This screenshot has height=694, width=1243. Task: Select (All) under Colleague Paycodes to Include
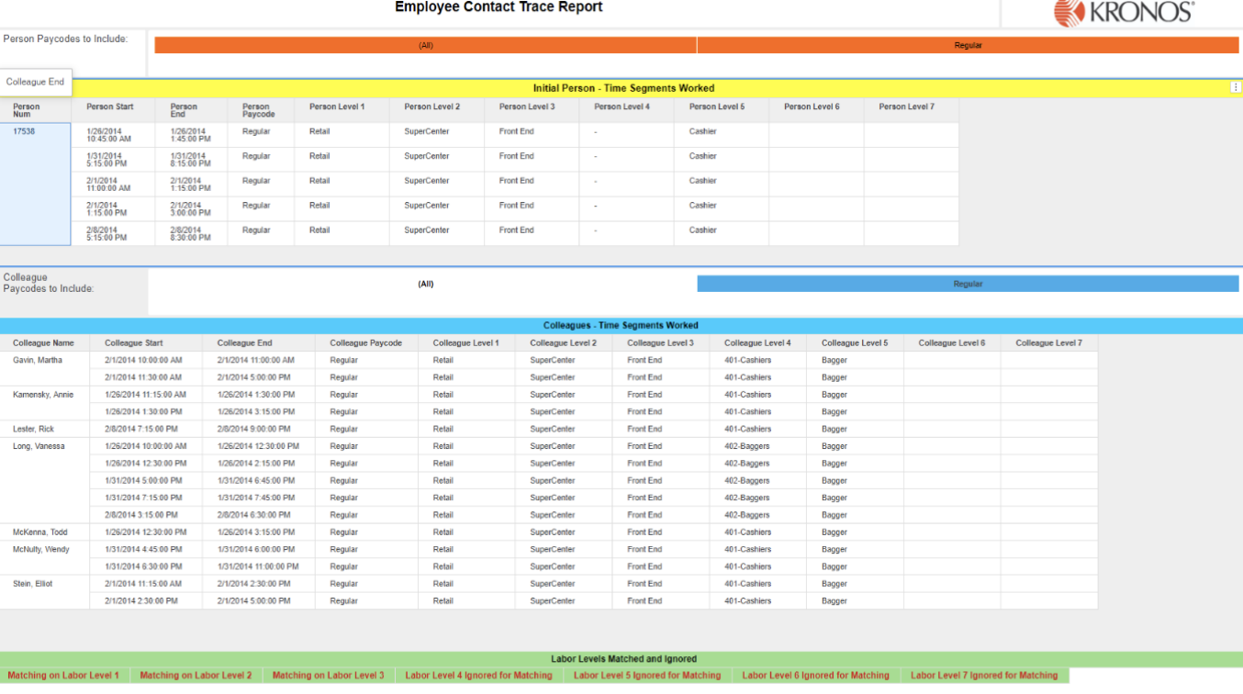[425, 284]
